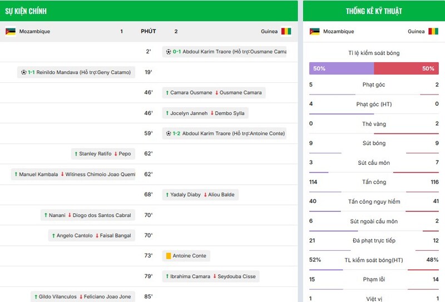Click green substitution arrow beside Yadaly Diaby

[167, 195]
